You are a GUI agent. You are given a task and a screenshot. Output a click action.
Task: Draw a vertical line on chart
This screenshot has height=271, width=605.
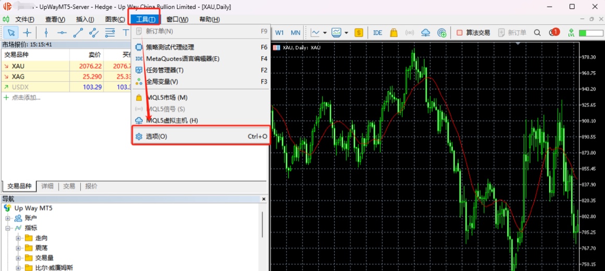(x=46, y=33)
